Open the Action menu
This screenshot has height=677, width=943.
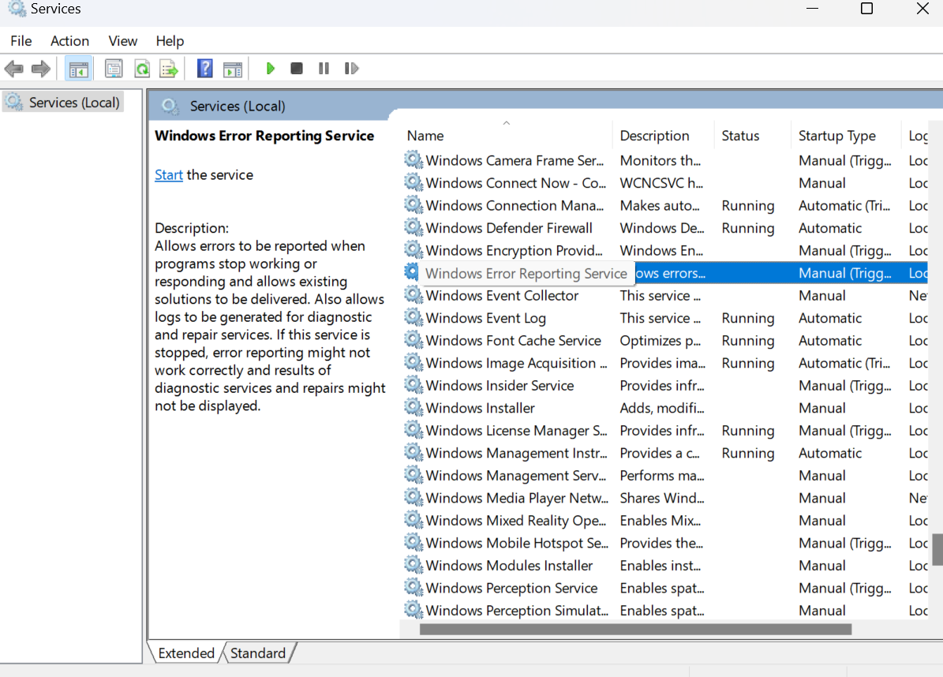(x=69, y=41)
